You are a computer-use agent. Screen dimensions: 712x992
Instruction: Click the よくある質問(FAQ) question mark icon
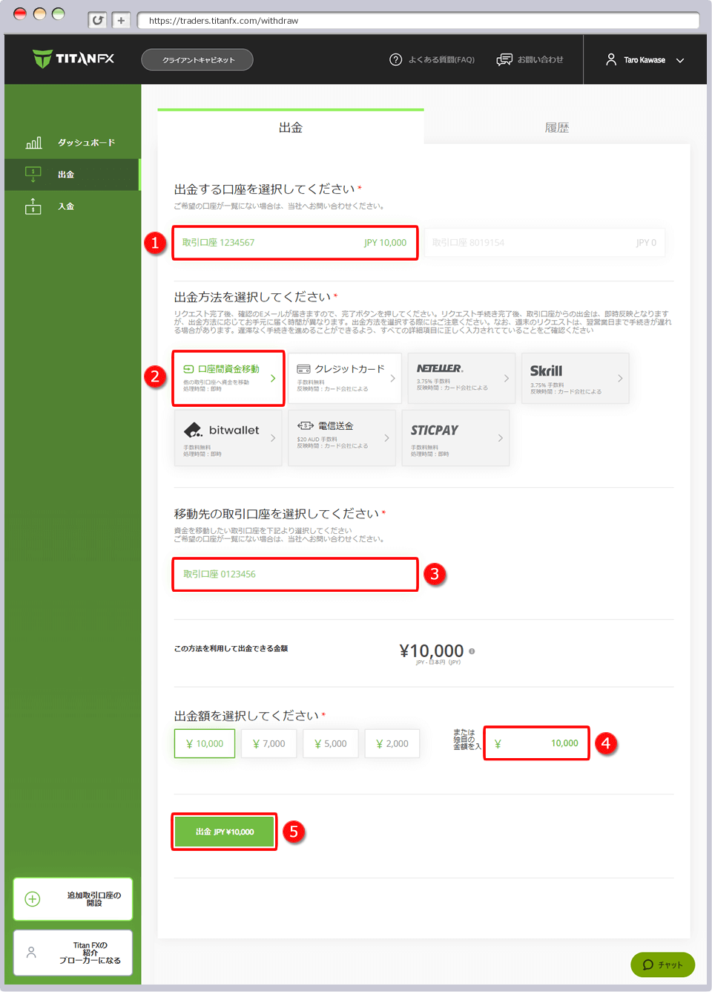click(x=396, y=59)
